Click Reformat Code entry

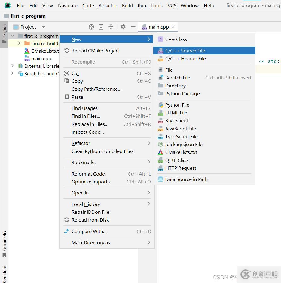pos(107,174)
